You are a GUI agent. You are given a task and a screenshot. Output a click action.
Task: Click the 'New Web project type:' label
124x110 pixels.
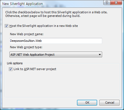click(26, 47)
